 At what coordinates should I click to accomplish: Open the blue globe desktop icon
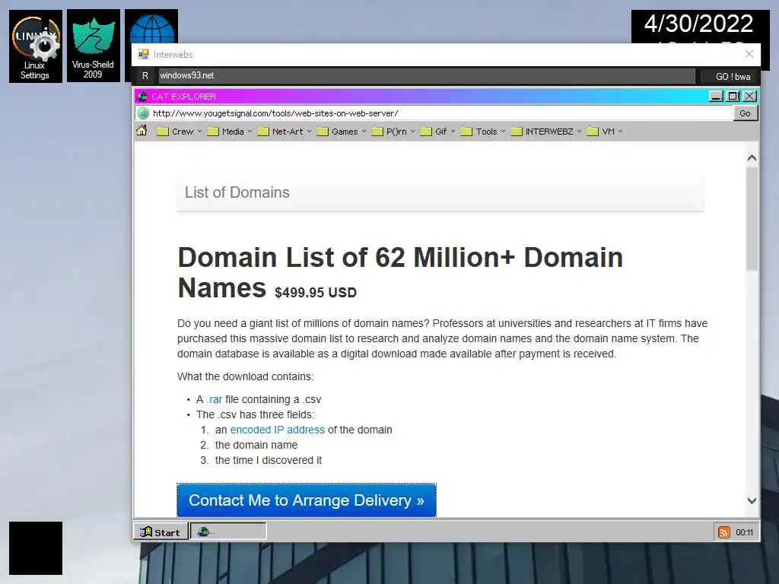point(151,27)
